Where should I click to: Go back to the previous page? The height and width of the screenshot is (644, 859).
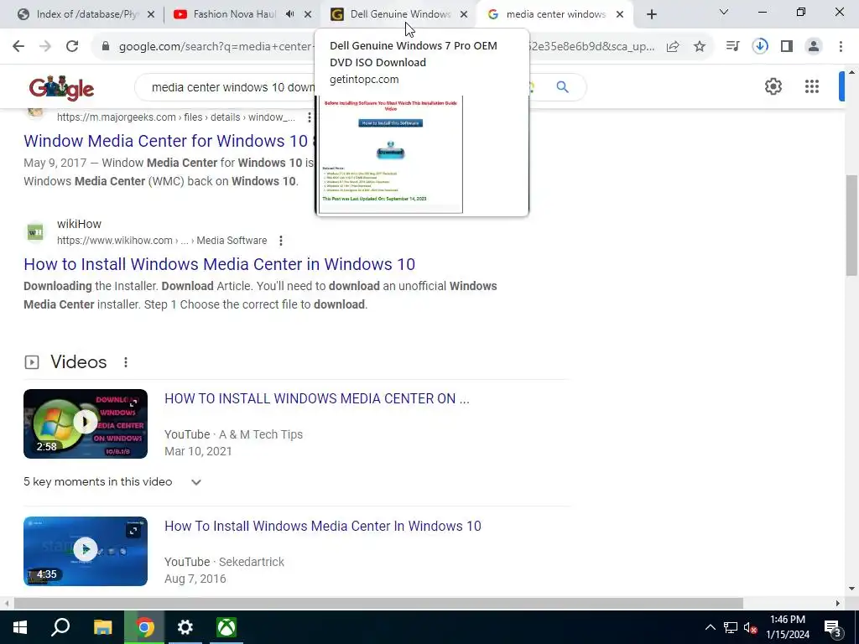[x=18, y=47]
